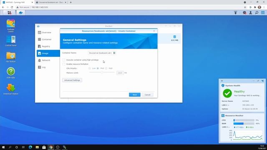Click the green Healthy checkmark status
This screenshot has height=150, width=267.
pyautogui.click(x=227, y=93)
